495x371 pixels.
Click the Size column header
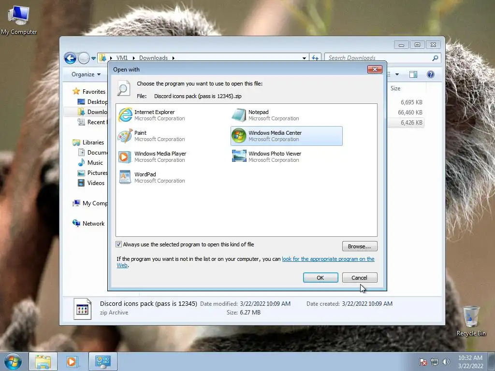(x=395, y=88)
